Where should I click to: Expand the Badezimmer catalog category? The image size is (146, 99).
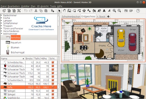2,15
